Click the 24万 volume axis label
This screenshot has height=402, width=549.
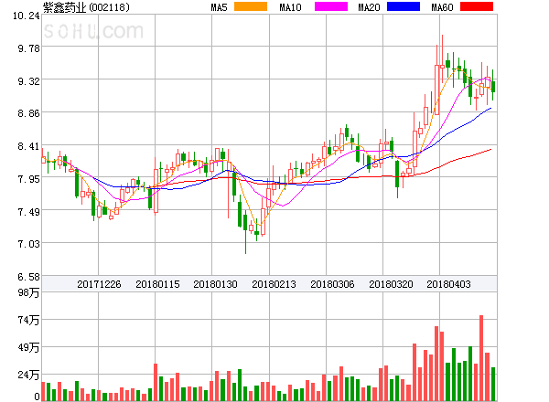[29, 376]
